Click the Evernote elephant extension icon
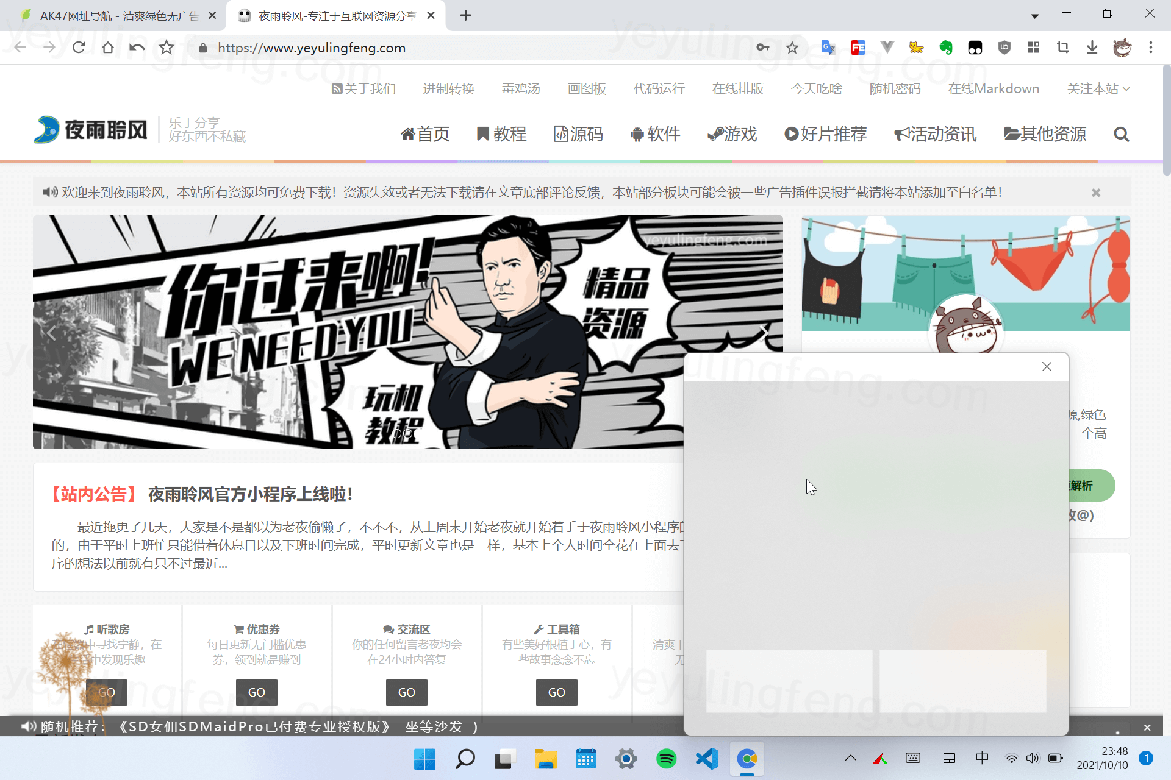1171x780 pixels. pyautogui.click(x=945, y=48)
